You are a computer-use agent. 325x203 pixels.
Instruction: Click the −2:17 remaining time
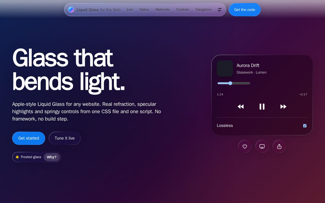(x=303, y=94)
